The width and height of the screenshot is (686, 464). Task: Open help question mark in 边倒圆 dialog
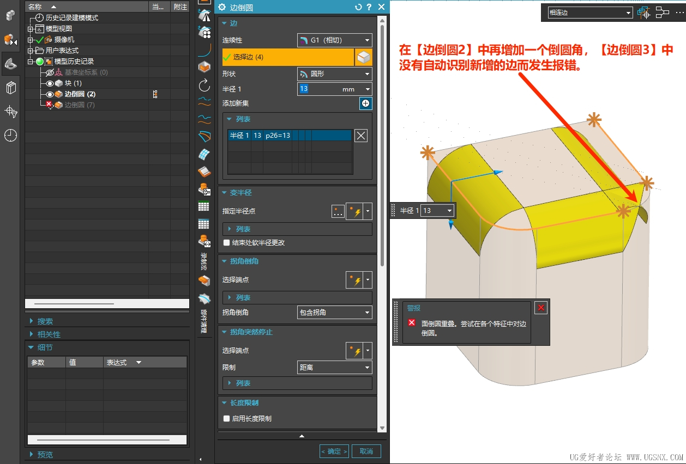coord(369,7)
